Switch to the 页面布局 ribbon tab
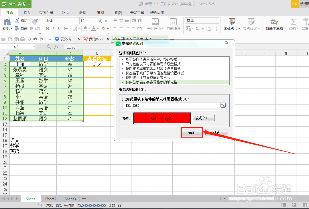Viewport: 309px width, 209px height. [46, 13]
